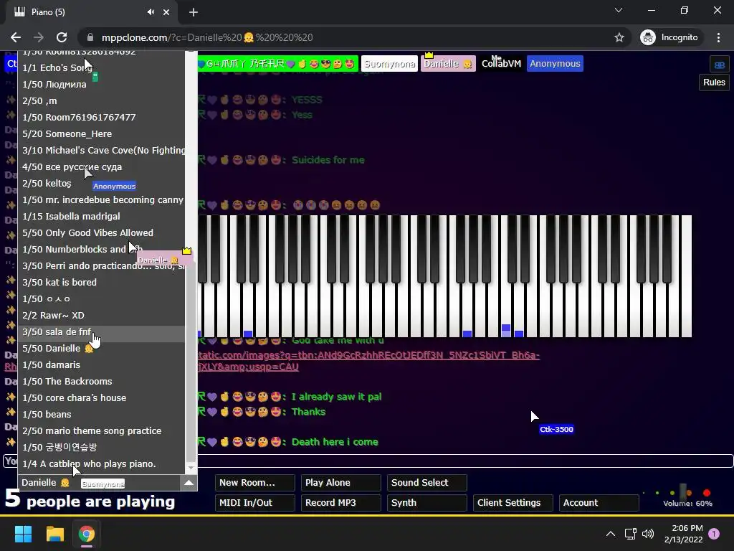
Task: Open the Windows Start menu
Action: [x=23, y=534]
